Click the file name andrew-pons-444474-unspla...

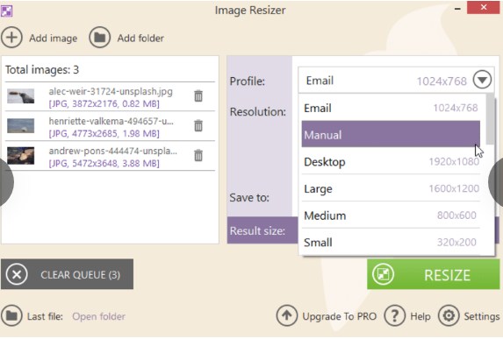[x=113, y=151]
